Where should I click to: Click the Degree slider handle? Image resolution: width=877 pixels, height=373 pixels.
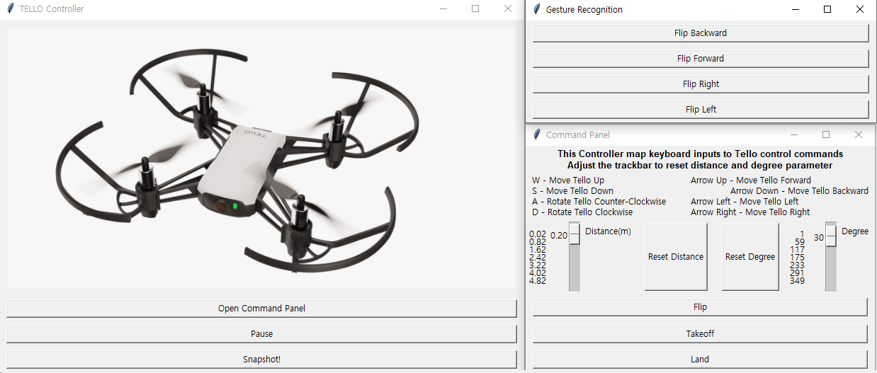(x=831, y=236)
